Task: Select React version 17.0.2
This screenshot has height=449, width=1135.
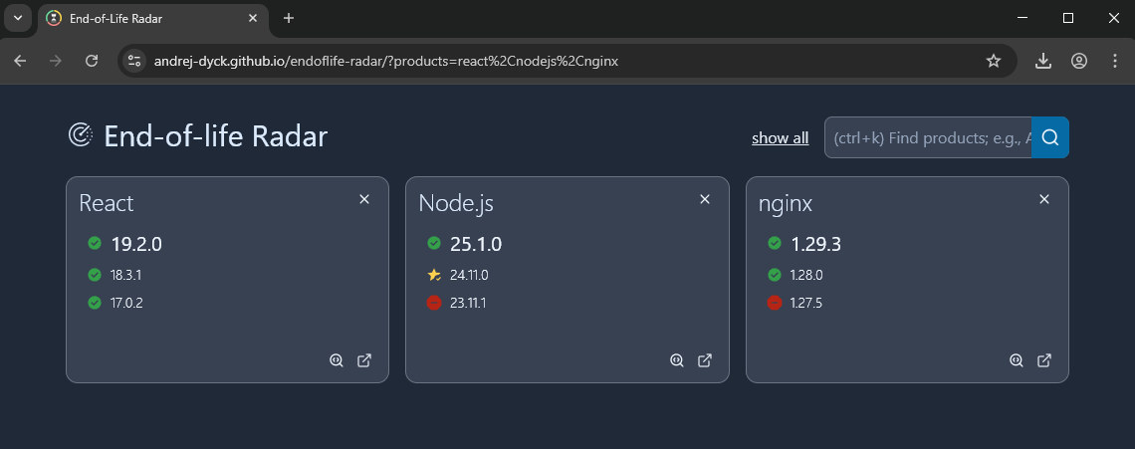Action: coord(126,304)
